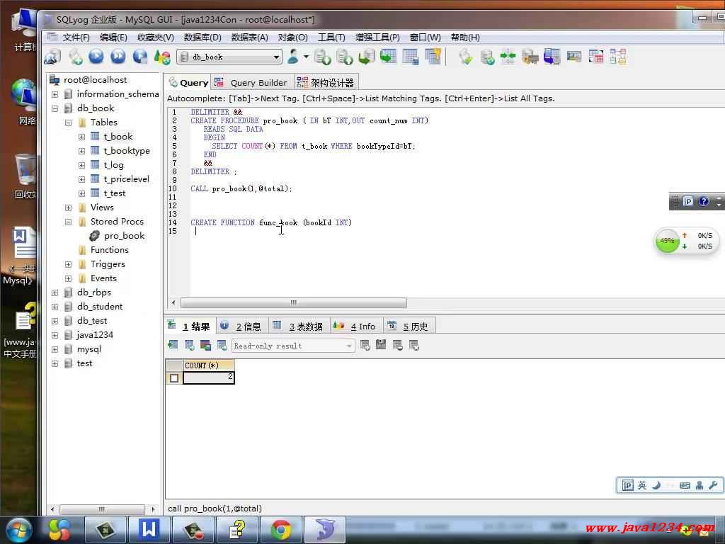Expand the information_schema database node

click(x=55, y=94)
